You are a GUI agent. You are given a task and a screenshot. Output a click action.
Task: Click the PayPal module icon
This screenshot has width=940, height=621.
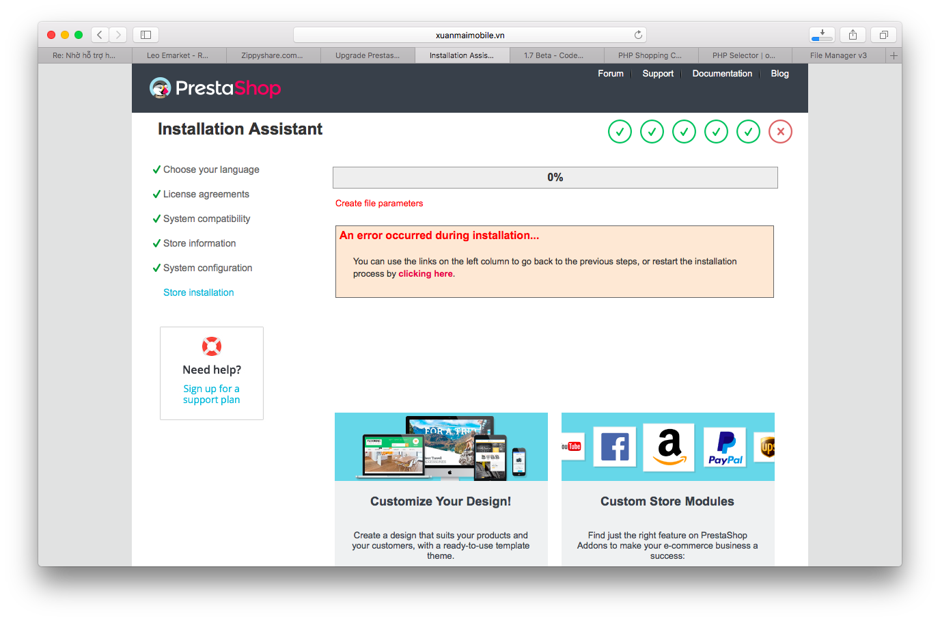(725, 448)
